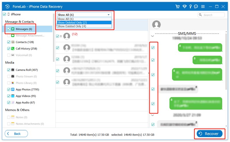Click the Contacts book icon
The image size is (230, 142).
click(13, 42)
